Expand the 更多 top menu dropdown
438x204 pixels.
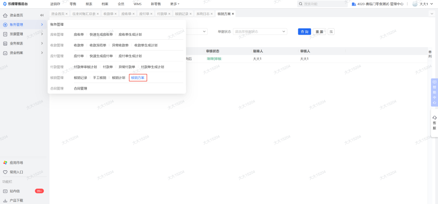175,4
